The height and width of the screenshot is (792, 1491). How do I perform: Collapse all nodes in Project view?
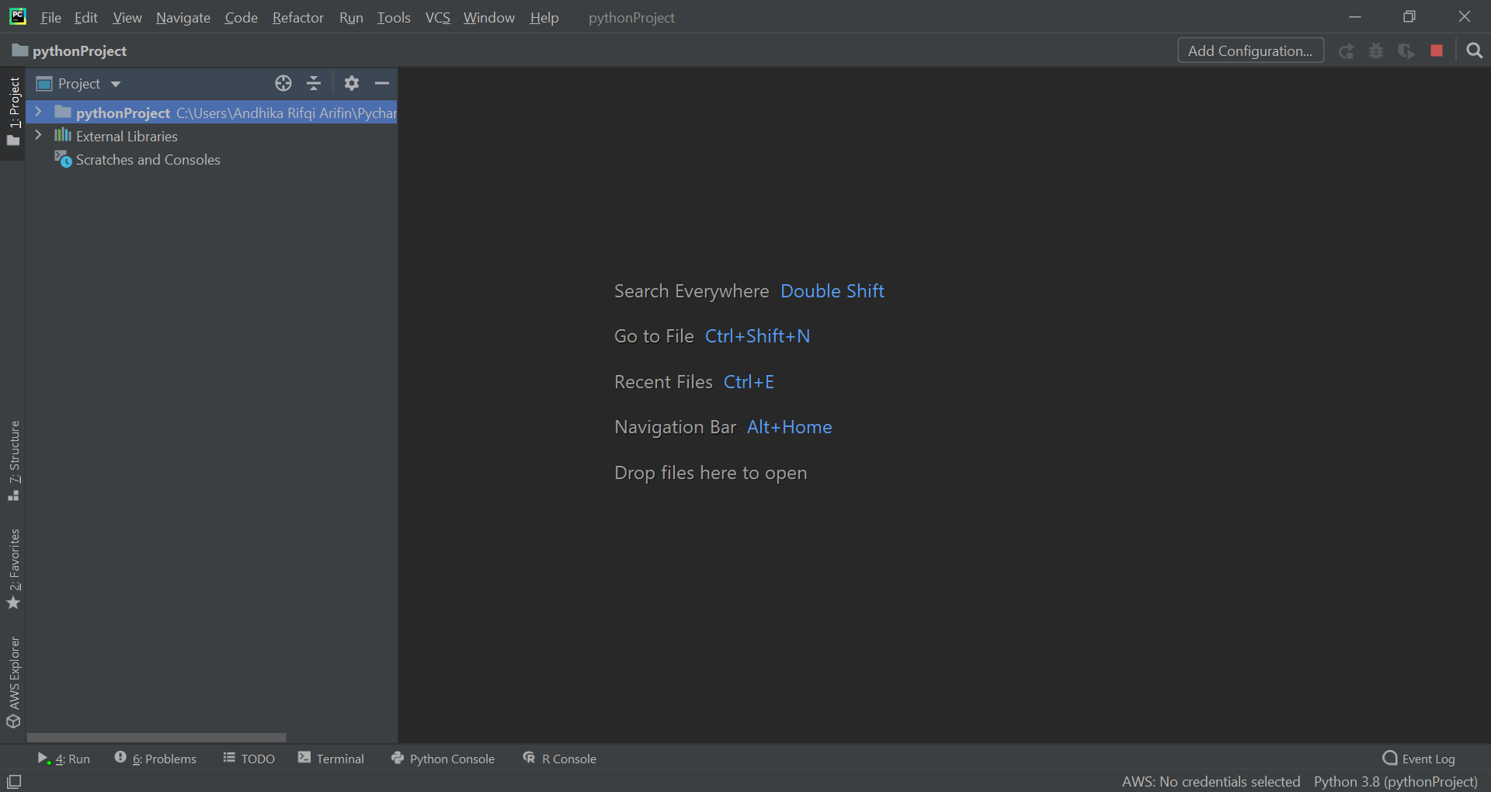coord(314,83)
